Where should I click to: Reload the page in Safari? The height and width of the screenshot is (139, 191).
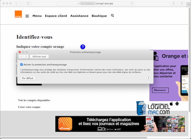pos(132,4)
